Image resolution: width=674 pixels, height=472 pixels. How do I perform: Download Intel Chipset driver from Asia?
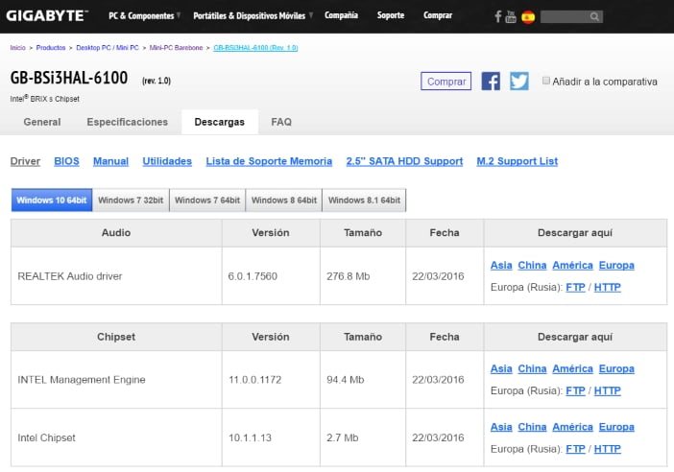(501, 427)
